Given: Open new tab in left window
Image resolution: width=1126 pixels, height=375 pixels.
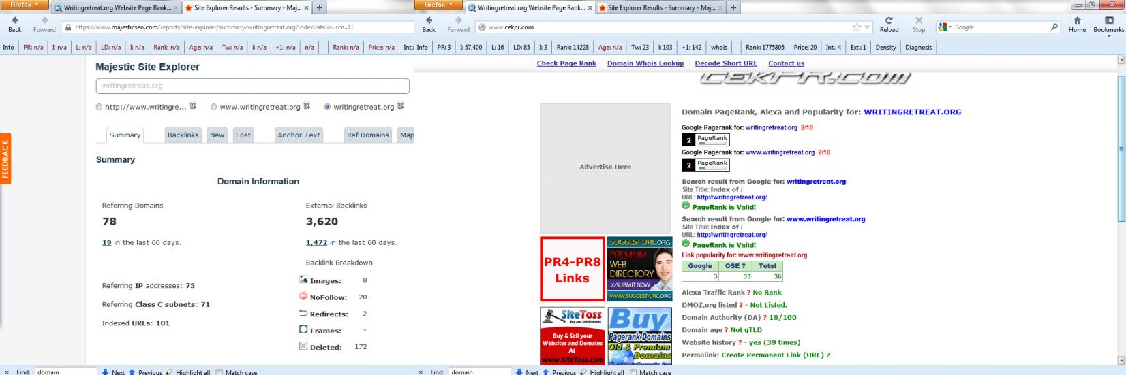Looking at the screenshot, I should tap(320, 8).
